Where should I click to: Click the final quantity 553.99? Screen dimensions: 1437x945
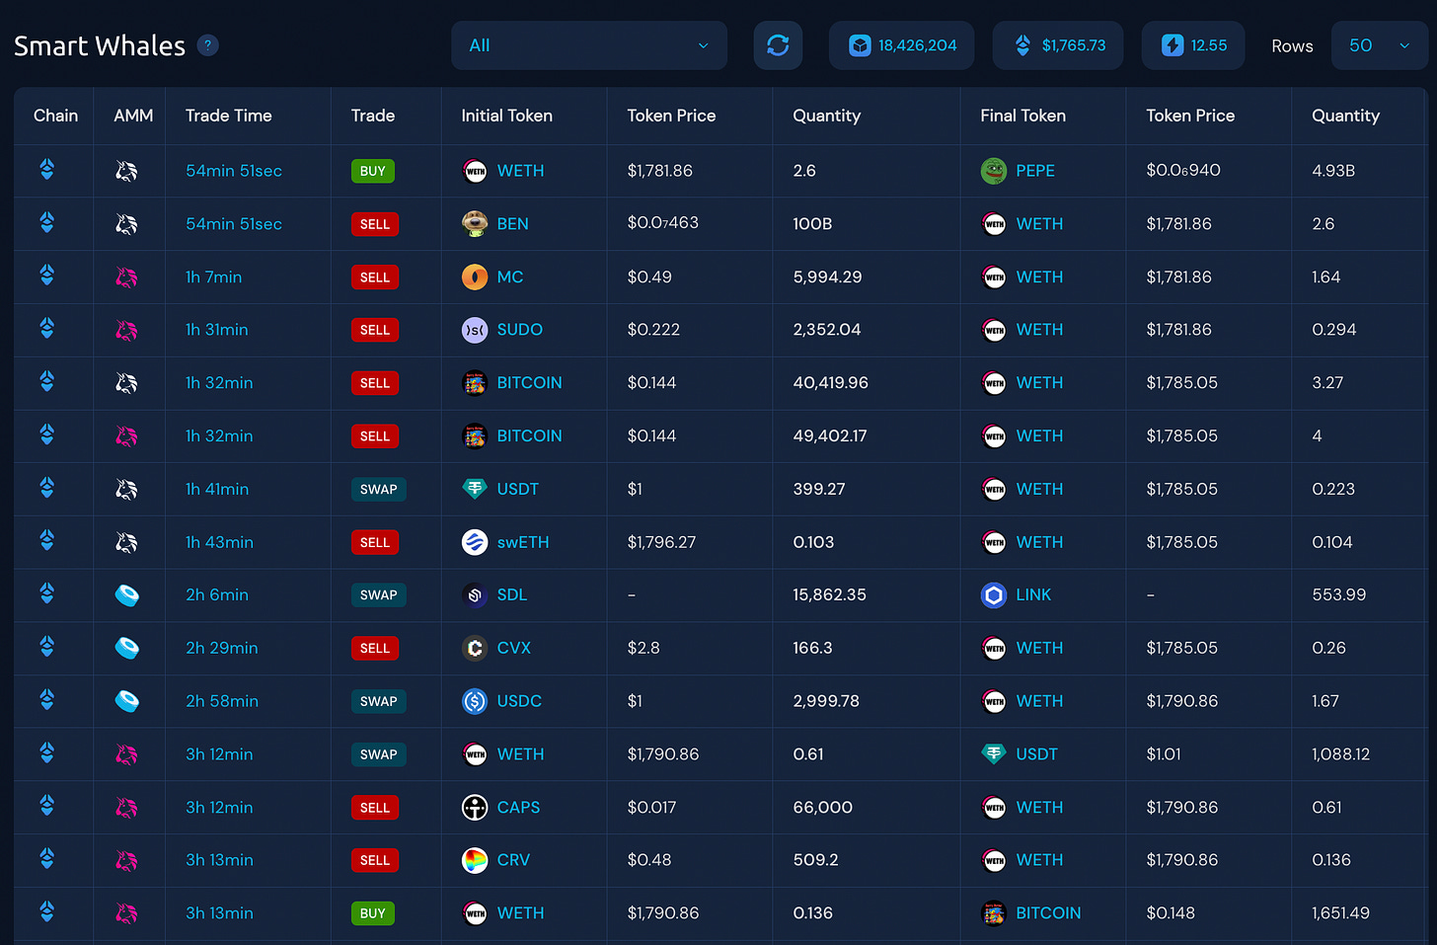pos(1339,595)
